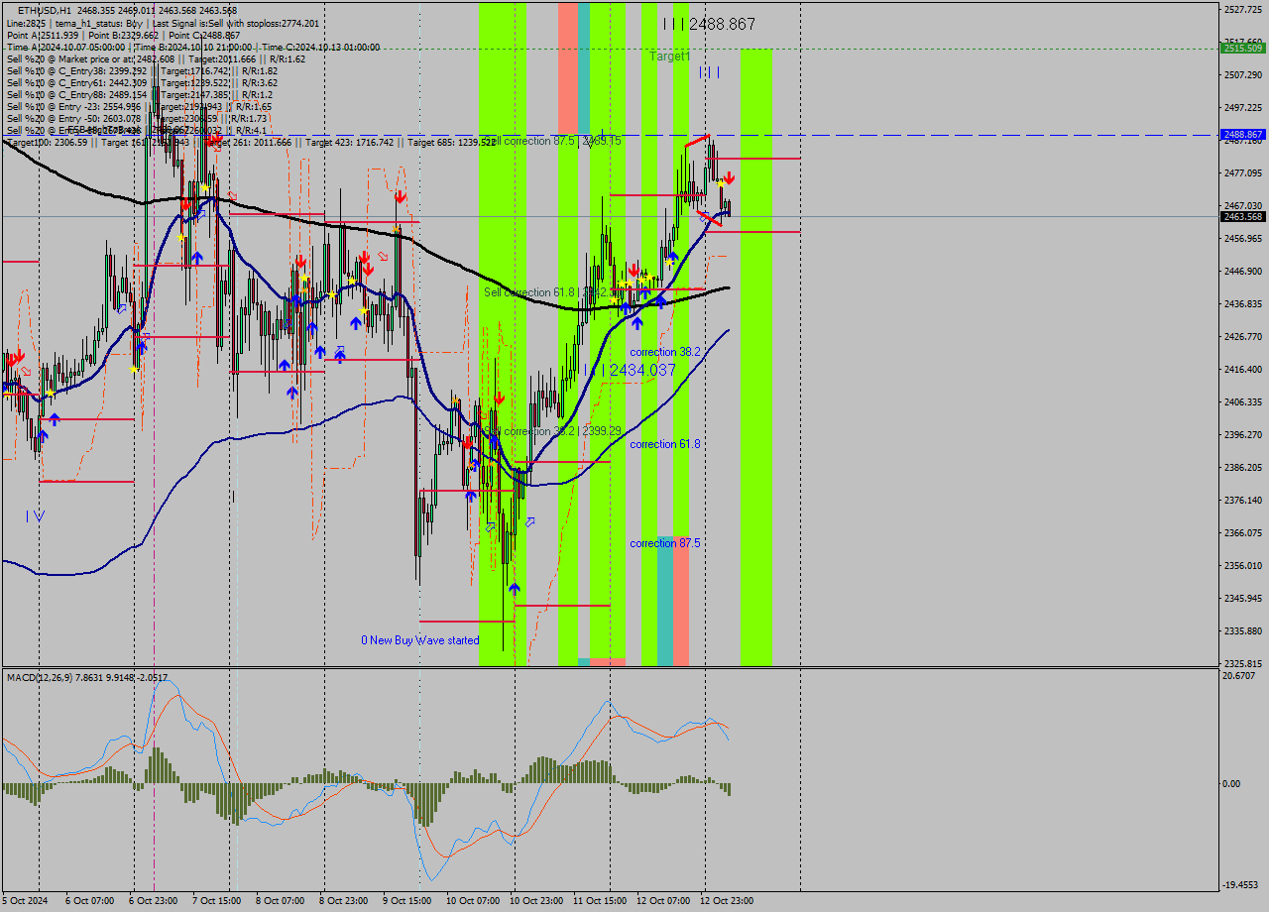Select the 'correction 87.5' blue label

[665, 543]
